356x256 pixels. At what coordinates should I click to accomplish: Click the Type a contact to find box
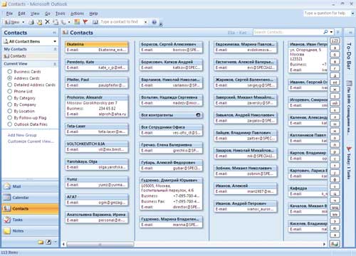point(121,22)
